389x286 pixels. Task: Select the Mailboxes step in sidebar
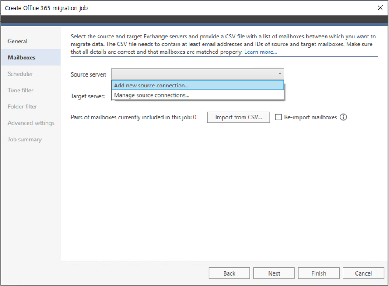(x=31, y=57)
